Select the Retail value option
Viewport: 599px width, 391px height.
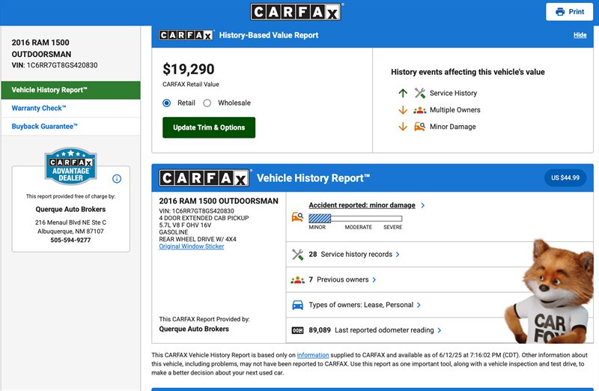pos(167,103)
